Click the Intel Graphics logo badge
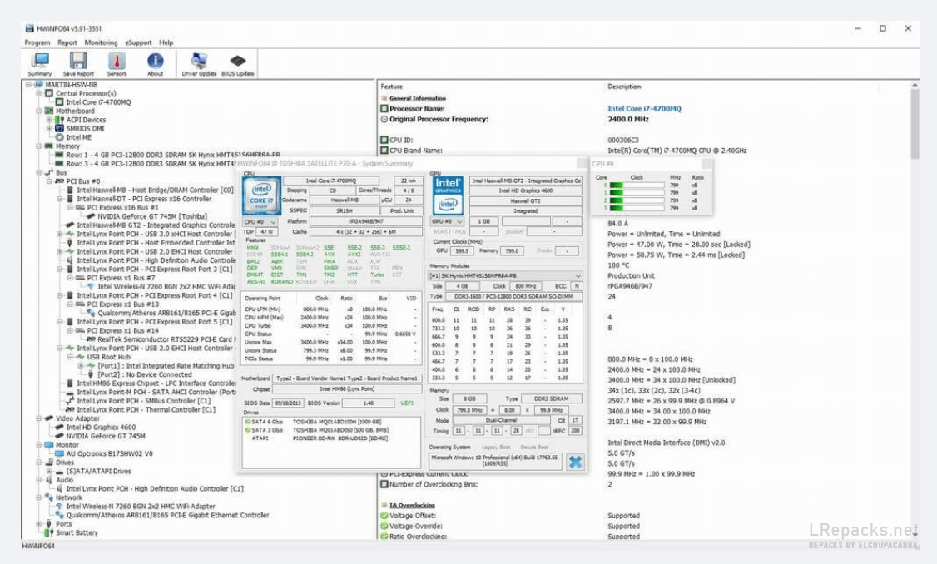The width and height of the screenshot is (937, 564). 448,195
